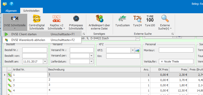This screenshot has width=203, height=95.
Task: Select DVSE Client starten menu entry
Action: (42, 34)
